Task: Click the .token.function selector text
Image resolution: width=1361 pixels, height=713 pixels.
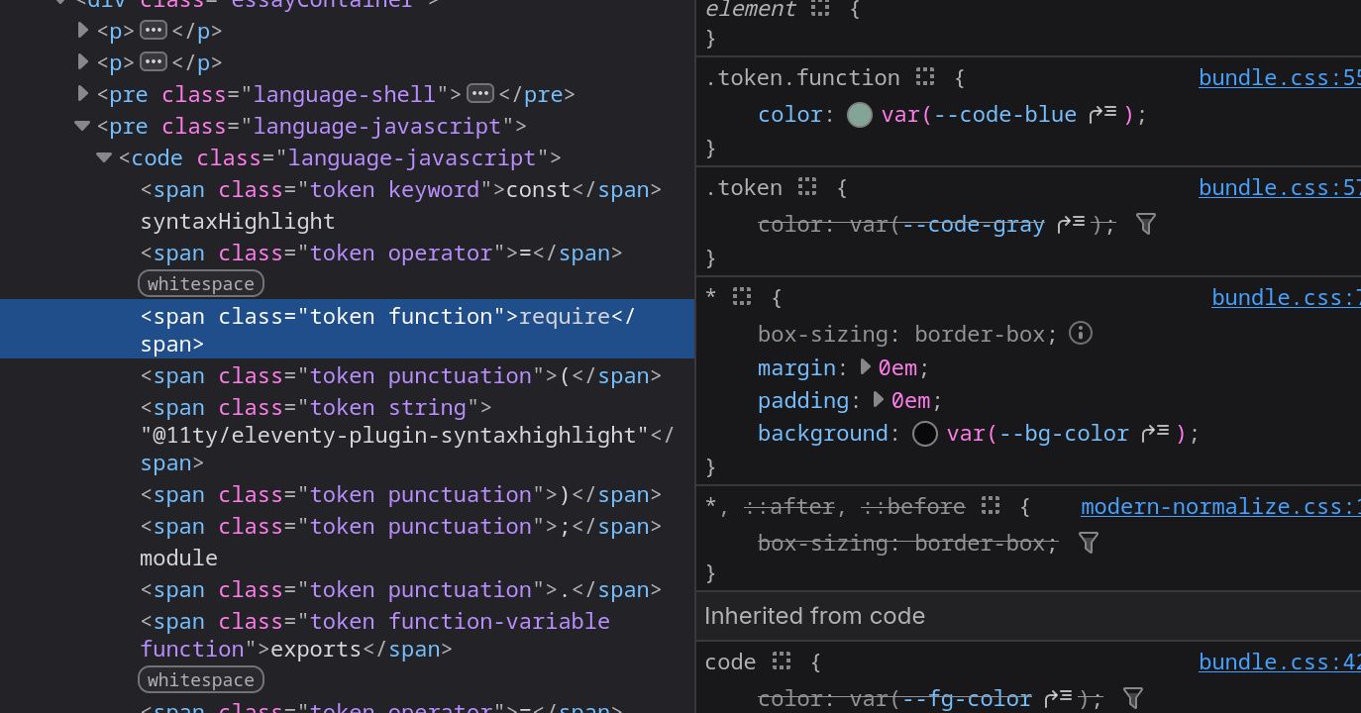Action: 802,77
